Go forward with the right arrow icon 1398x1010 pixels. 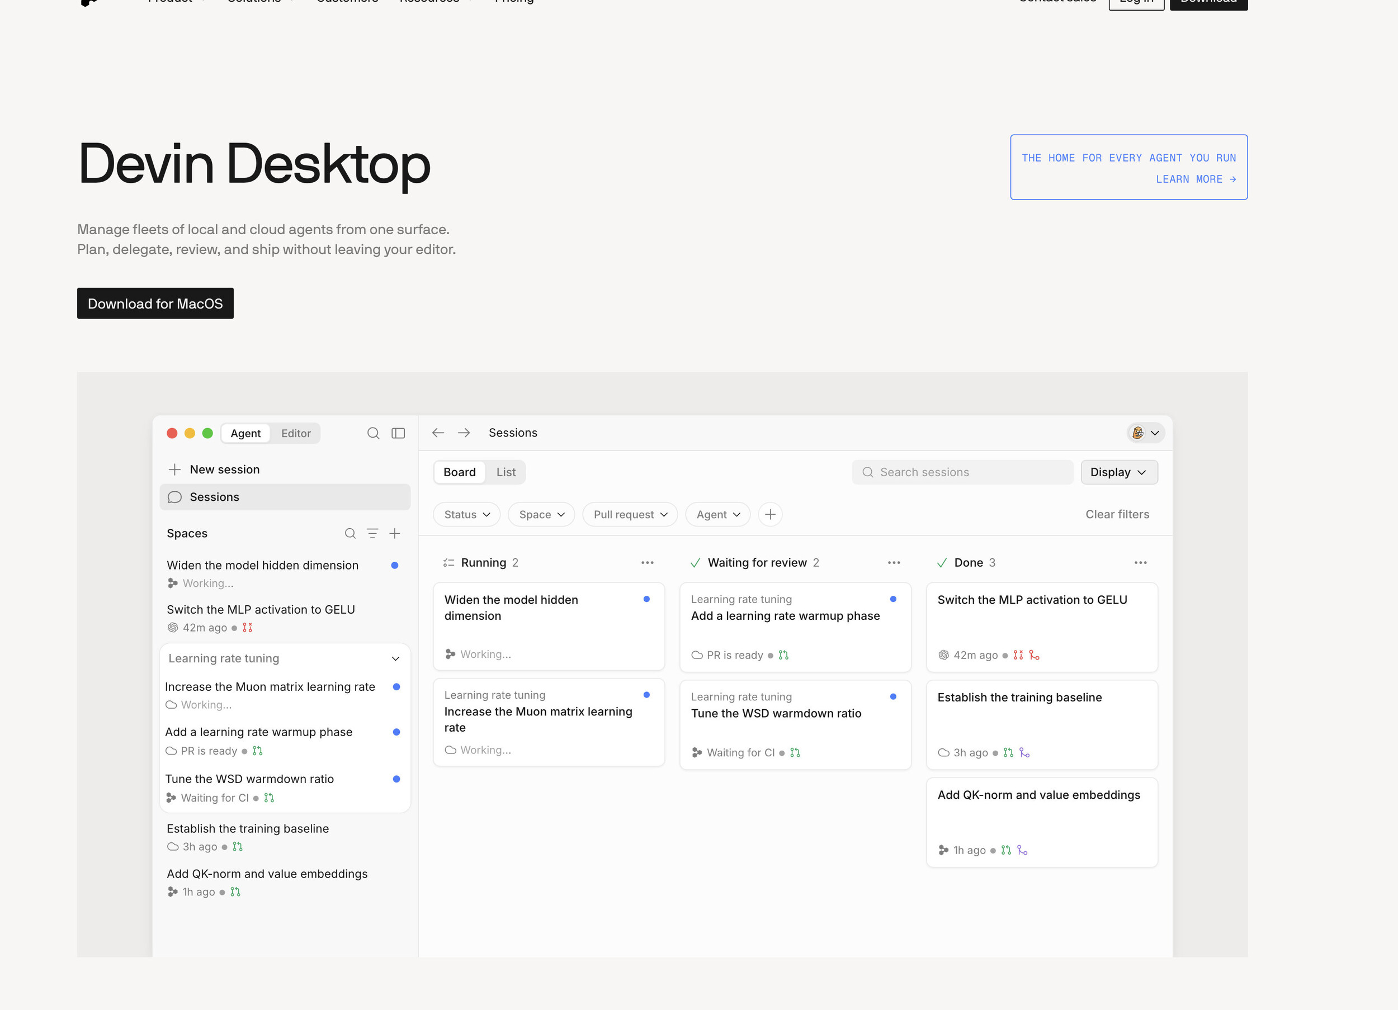(464, 433)
